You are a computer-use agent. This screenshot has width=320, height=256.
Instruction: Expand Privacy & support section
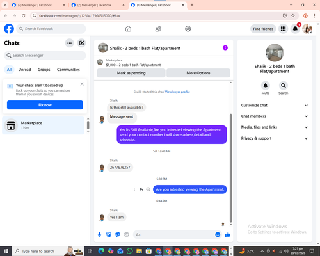pyautogui.click(x=275, y=138)
